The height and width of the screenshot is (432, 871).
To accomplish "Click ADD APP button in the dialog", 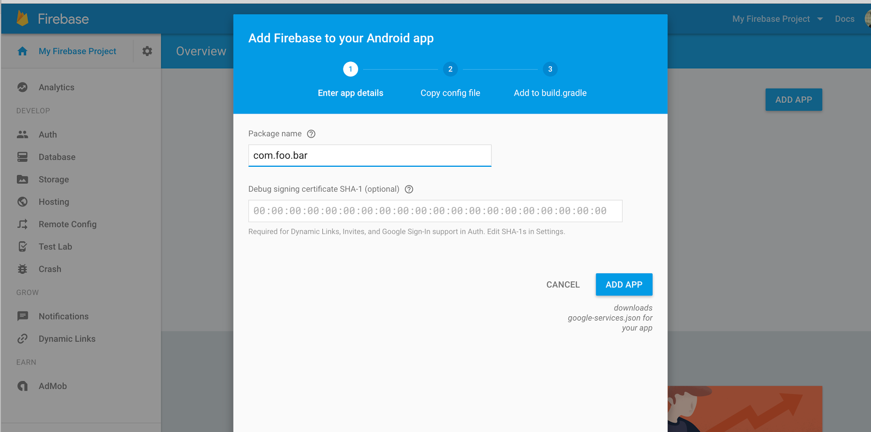I will tap(624, 285).
